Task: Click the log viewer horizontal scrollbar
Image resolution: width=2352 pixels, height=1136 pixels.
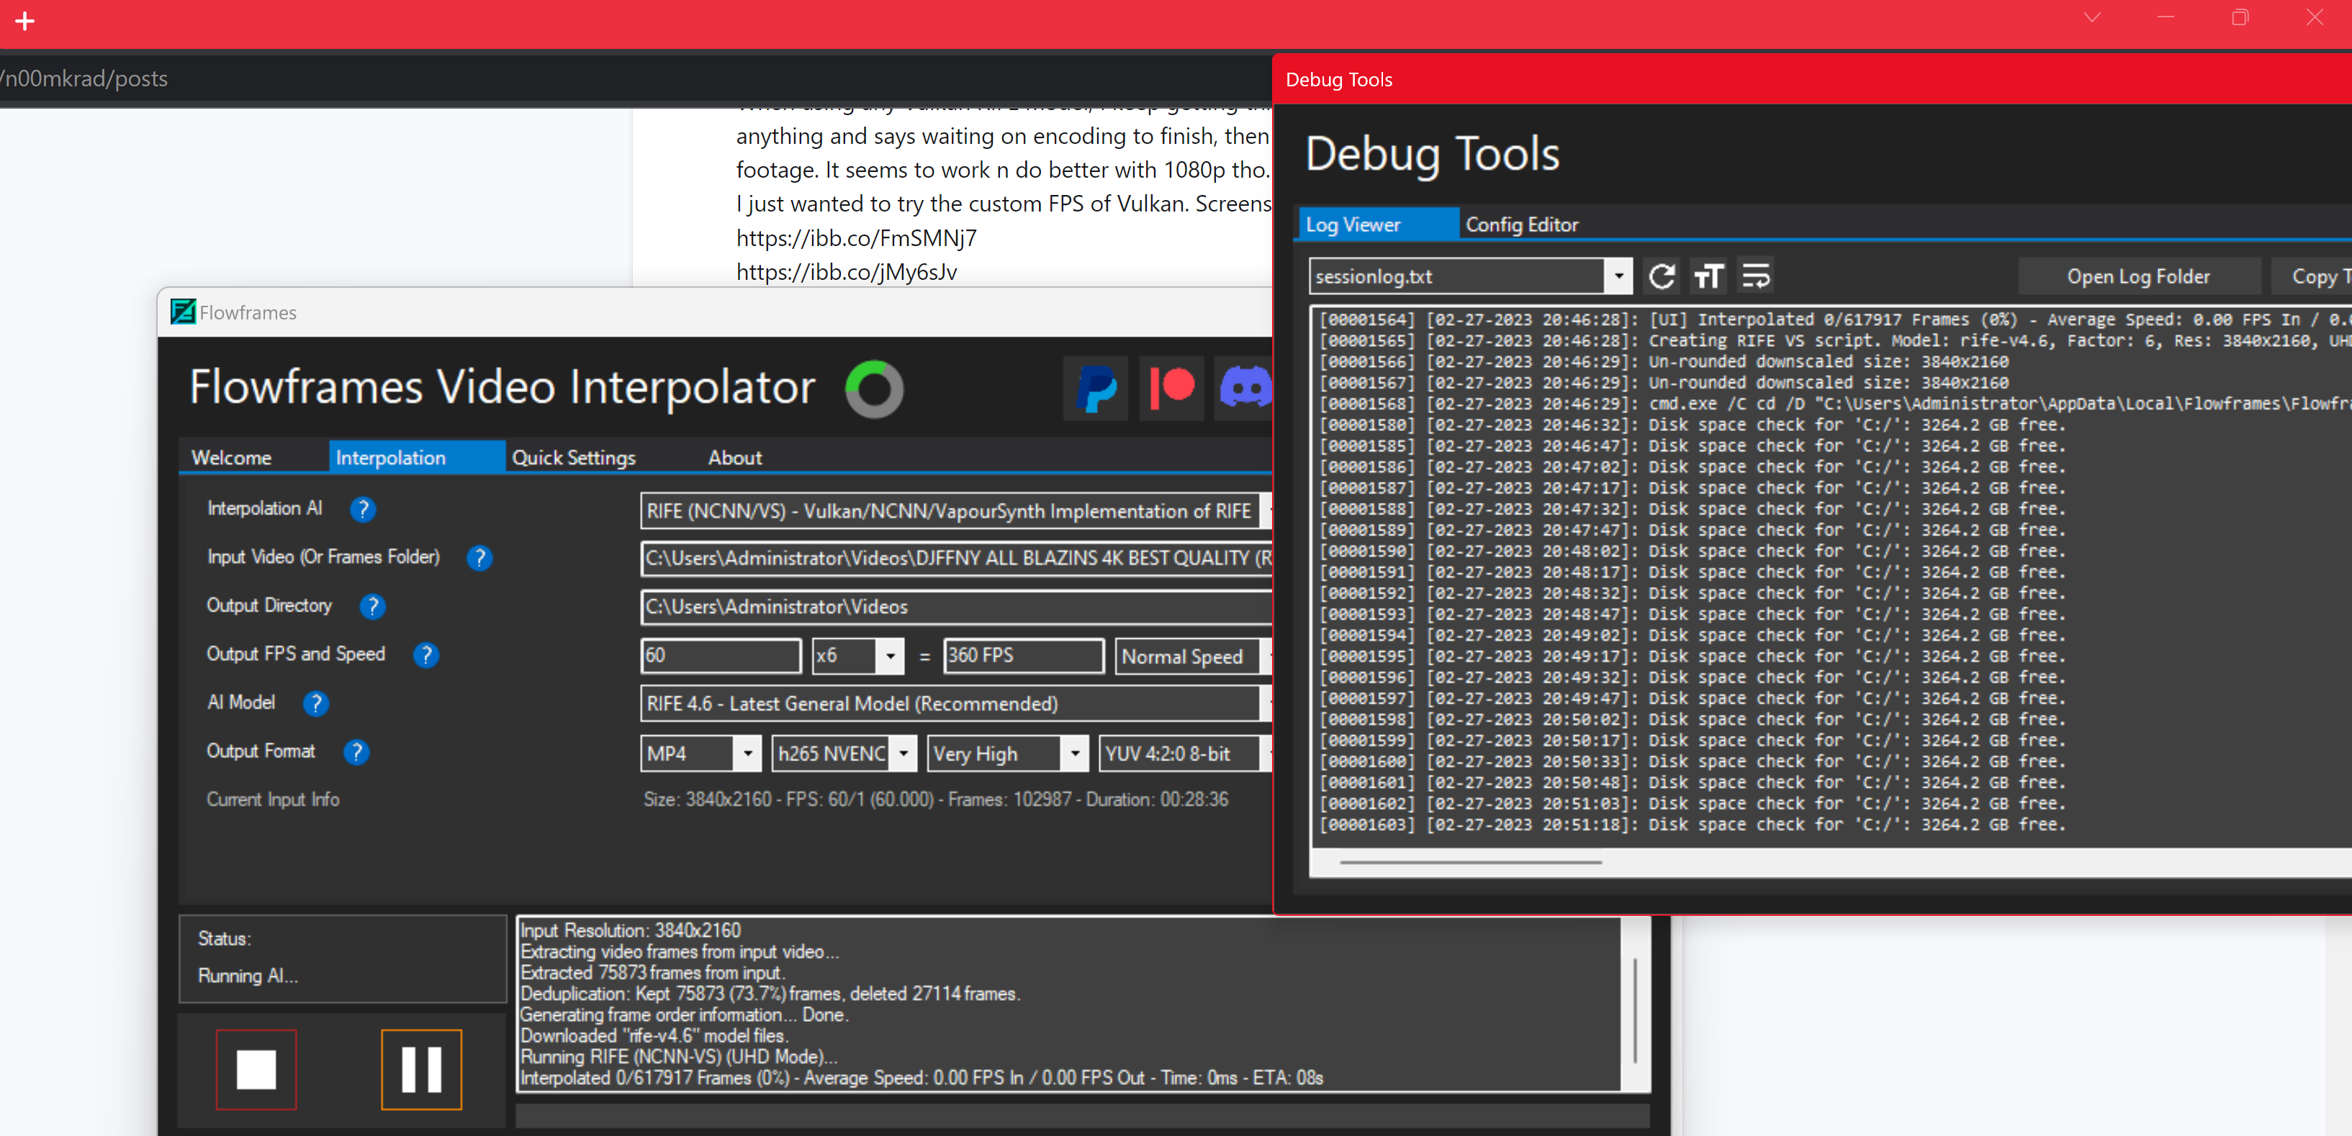Action: pyautogui.click(x=1470, y=861)
